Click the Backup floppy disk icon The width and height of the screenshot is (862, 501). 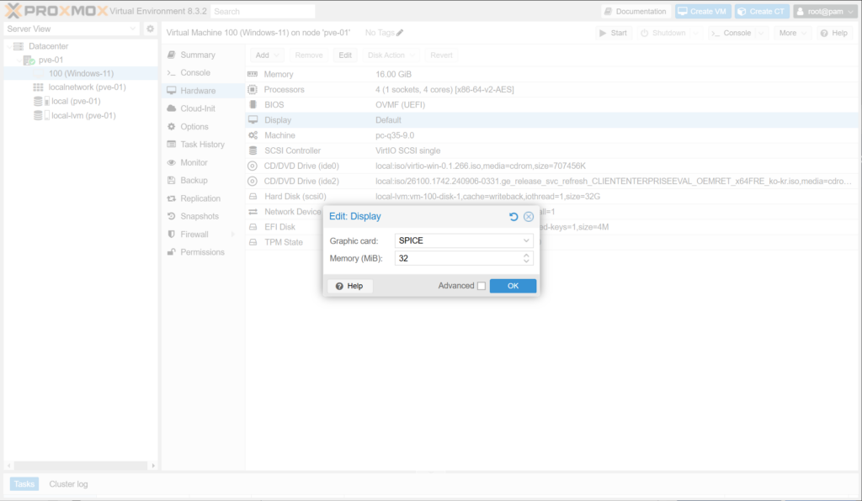tap(172, 181)
